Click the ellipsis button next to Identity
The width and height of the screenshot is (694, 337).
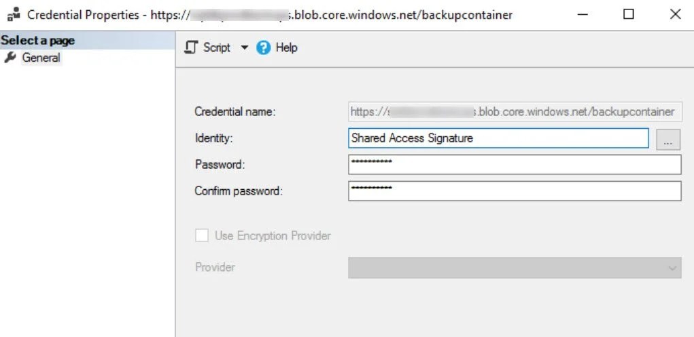(x=667, y=139)
